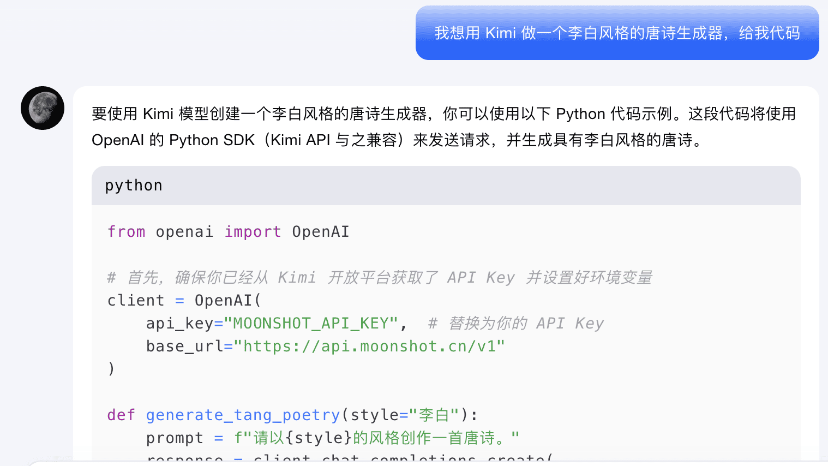Click the base_url parameter name

click(184, 346)
